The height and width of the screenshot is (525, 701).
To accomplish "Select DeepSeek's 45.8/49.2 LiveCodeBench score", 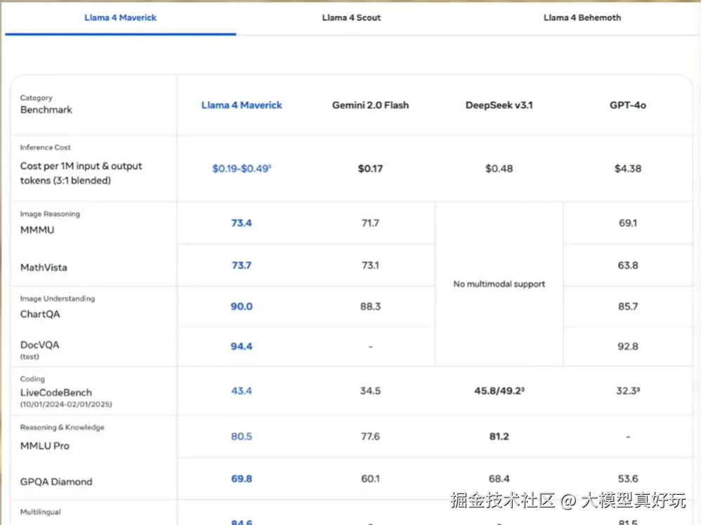I will 499,390.
